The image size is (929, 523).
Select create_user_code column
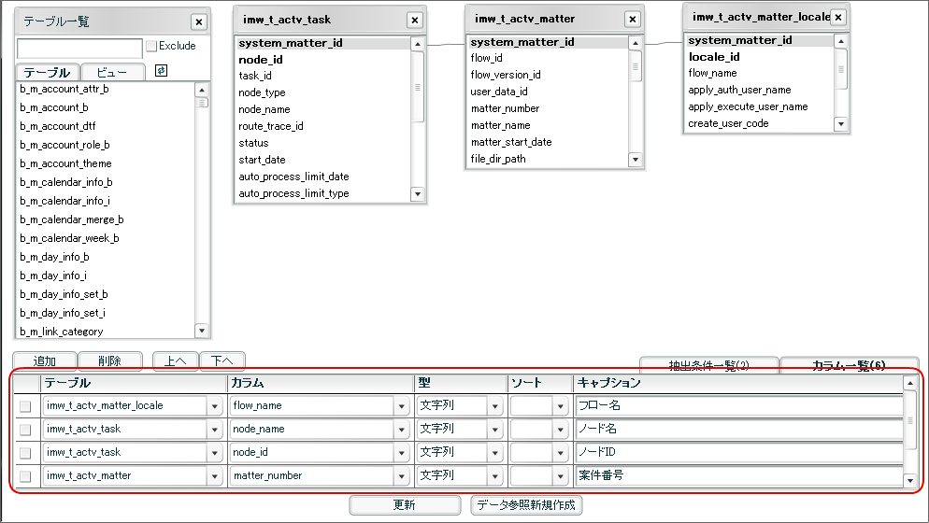click(728, 123)
